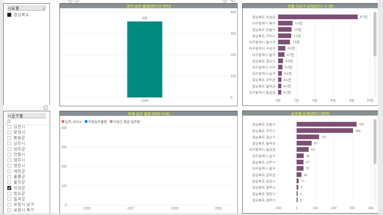Image resolution: width=383 pixels, height=215 pixels.
Task: Click the 경상북도 경주시 label in the 순유출 순위 chart
Action: 264,200
